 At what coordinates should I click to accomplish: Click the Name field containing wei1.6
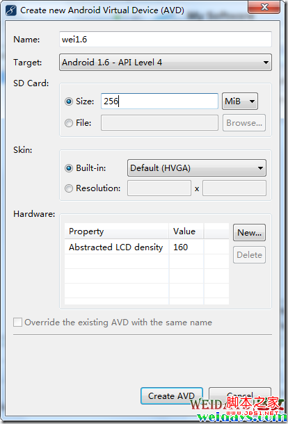[166, 40]
